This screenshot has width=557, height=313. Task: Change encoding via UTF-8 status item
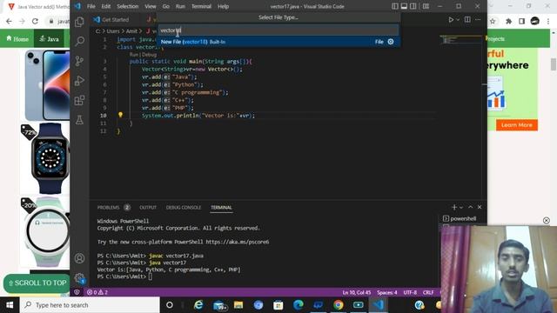click(410, 292)
